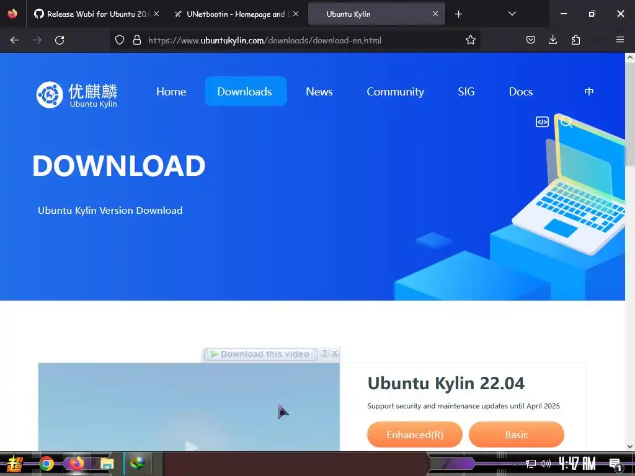Click the page vertical scrollbar thumb
This screenshot has height=476, width=635.
tap(630, 113)
